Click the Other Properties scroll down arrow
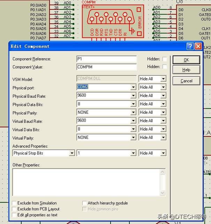Viewport: 211px width, 224px height. (162, 193)
